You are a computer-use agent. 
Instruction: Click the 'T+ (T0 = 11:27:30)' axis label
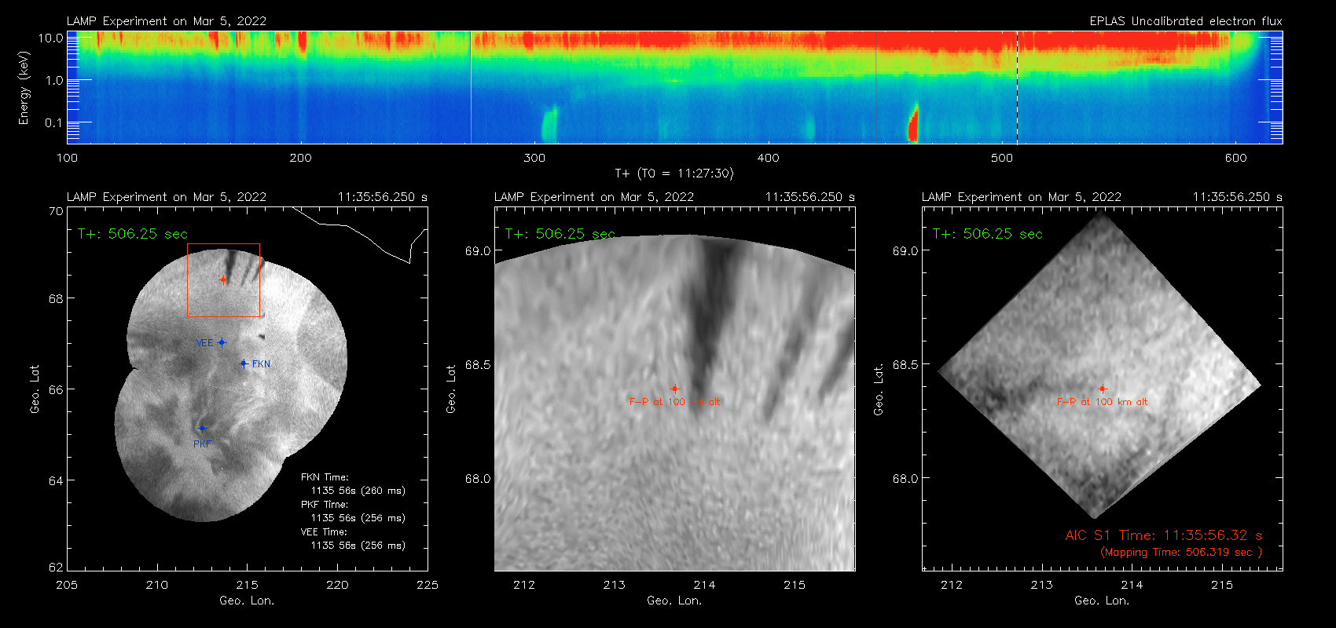point(674,173)
